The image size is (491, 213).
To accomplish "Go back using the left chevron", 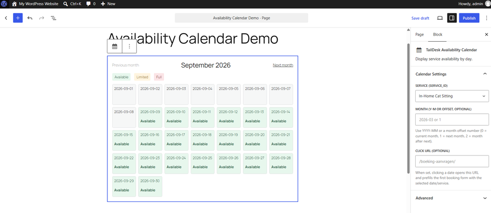I will click(x=6, y=18).
